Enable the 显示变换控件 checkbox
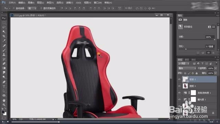 (x=41, y=8)
